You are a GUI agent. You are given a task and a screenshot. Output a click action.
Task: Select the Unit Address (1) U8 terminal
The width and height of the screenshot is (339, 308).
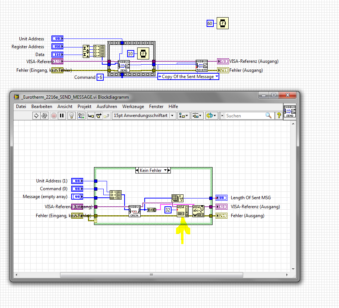coord(77,181)
